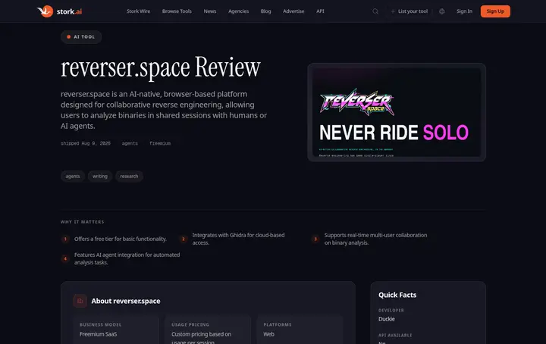
Task: Open the Agencies nav link
Action: (238, 11)
